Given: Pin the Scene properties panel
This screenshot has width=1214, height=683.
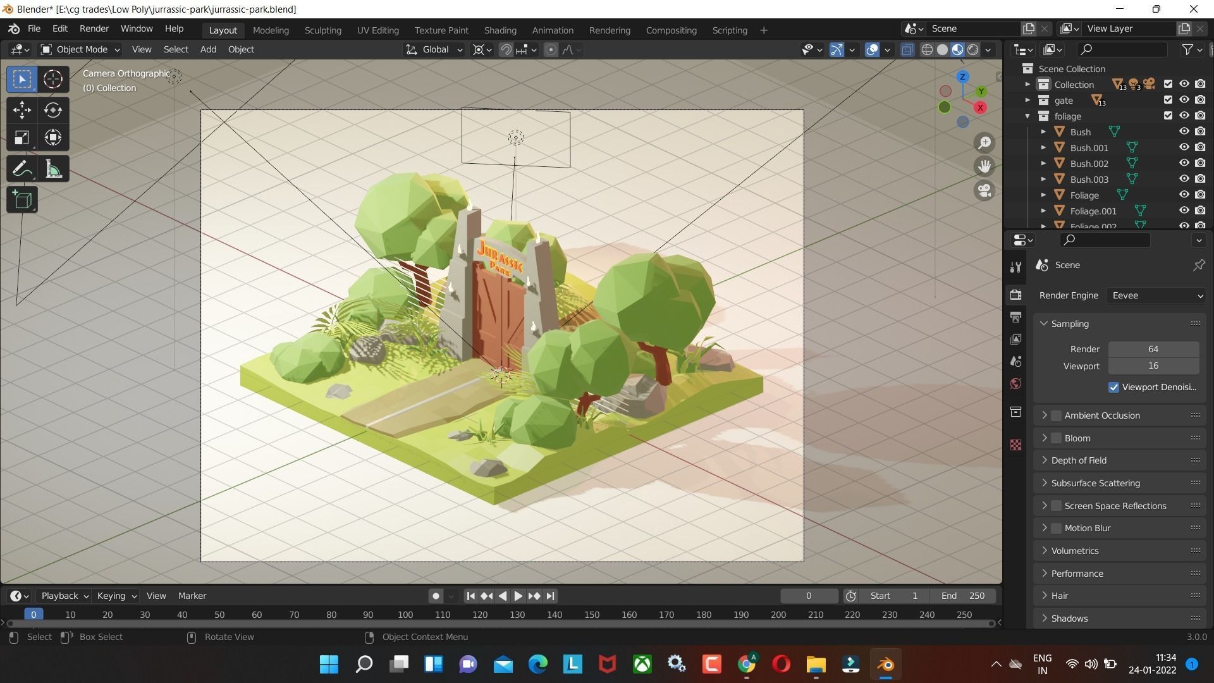Looking at the screenshot, I should [x=1199, y=265].
